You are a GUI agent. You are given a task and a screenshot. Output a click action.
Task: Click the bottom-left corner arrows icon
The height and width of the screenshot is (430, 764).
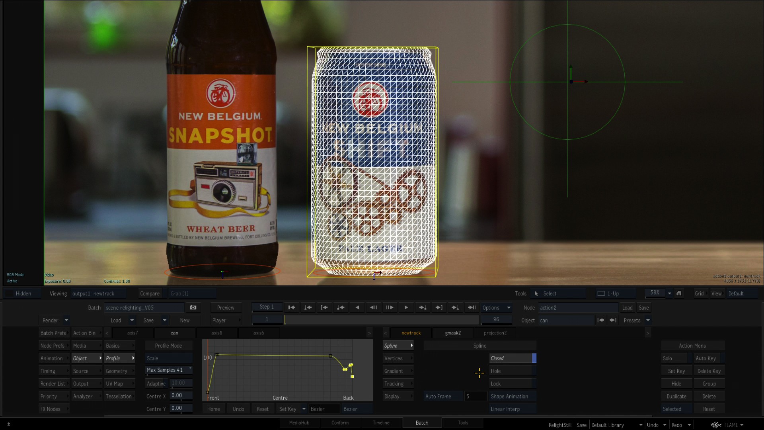coord(9,424)
